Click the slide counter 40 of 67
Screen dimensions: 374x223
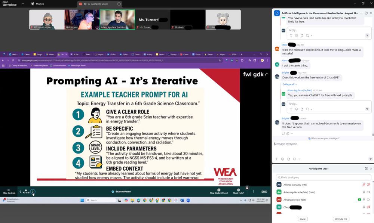click(26, 192)
